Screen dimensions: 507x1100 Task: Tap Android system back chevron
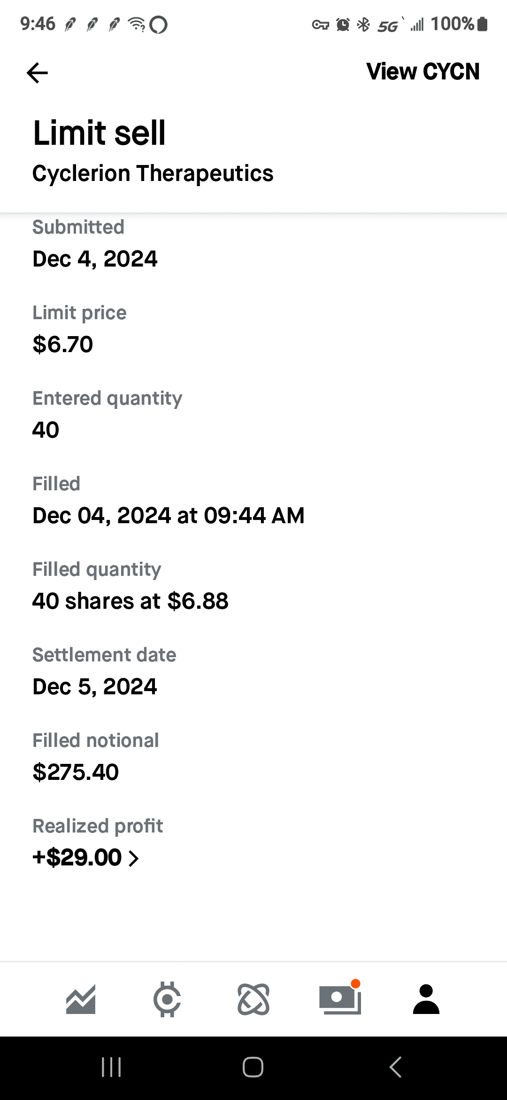point(395,1067)
